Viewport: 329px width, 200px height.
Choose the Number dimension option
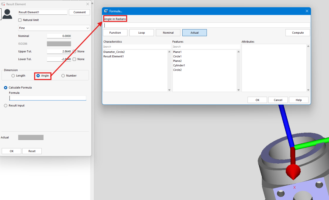pyautogui.click(x=63, y=76)
